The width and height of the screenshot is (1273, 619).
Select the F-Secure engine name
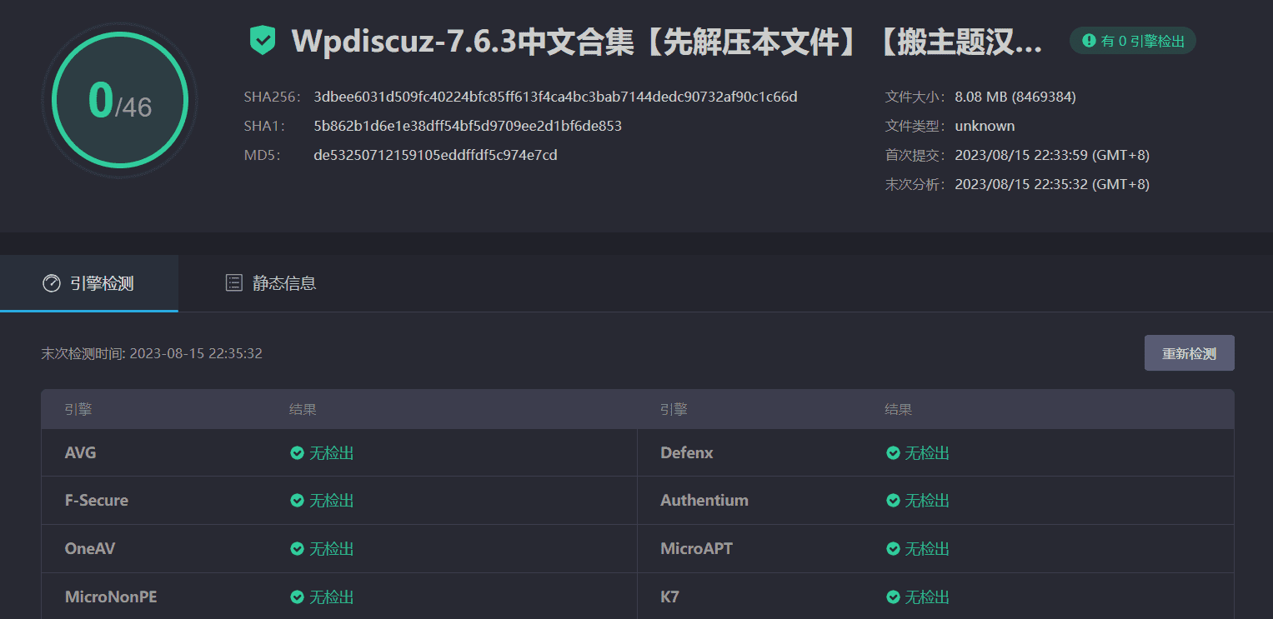[97, 501]
